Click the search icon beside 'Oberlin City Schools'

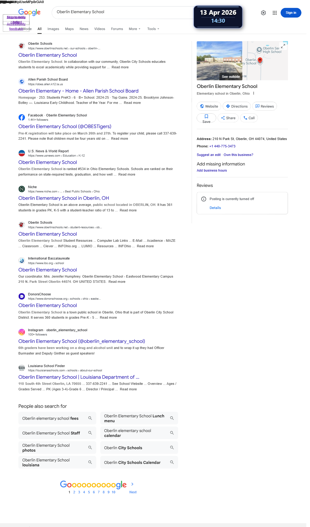pyautogui.click(x=172, y=448)
